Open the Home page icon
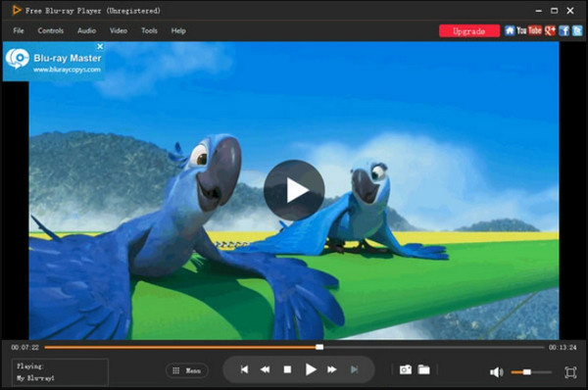The height and width of the screenshot is (390, 588). 510,30
